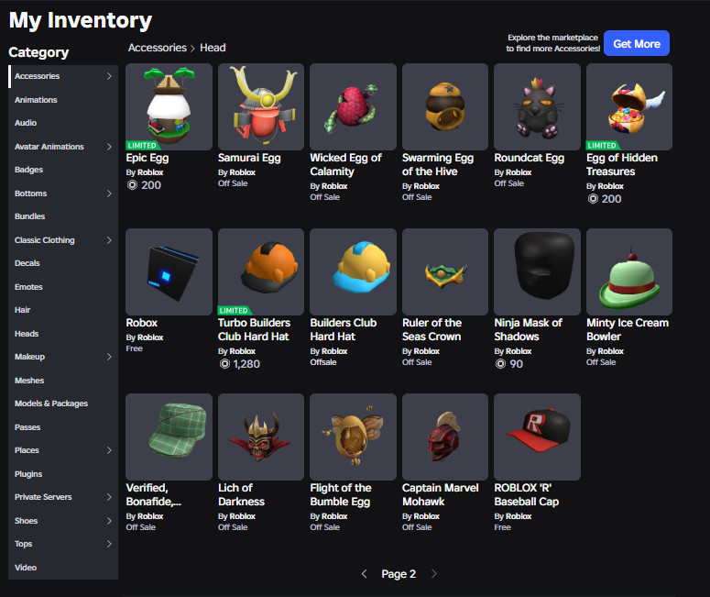Open the Samurai Egg title link

coord(249,158)
